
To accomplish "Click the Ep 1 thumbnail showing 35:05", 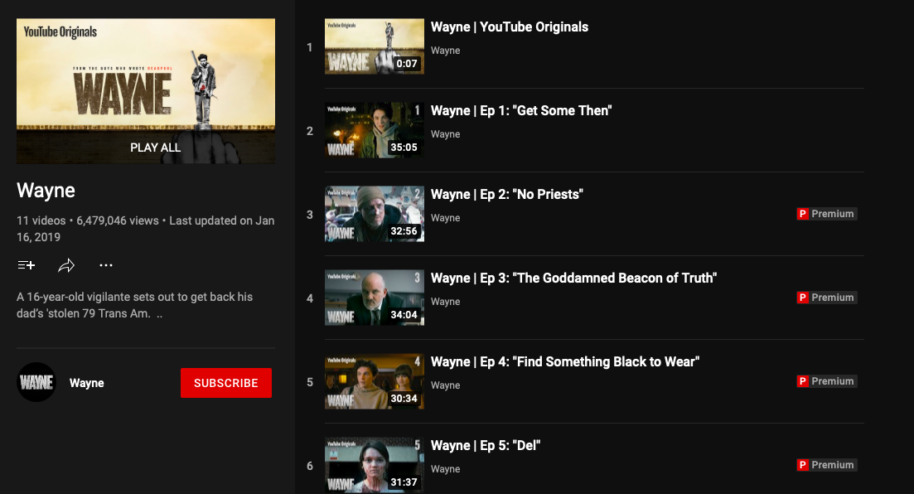I will [375, 130].
